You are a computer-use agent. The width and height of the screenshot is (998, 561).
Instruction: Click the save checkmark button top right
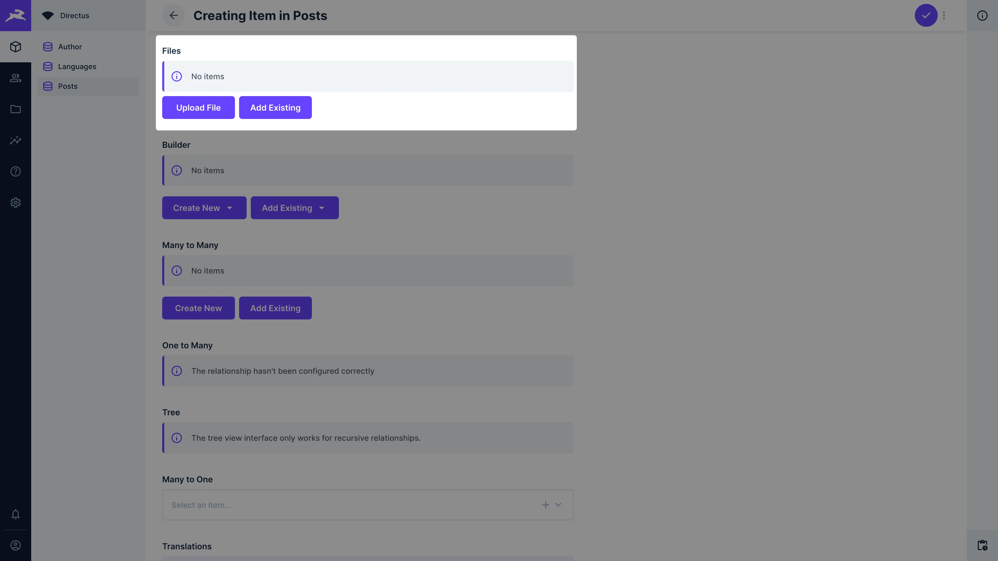pos(926,15)
